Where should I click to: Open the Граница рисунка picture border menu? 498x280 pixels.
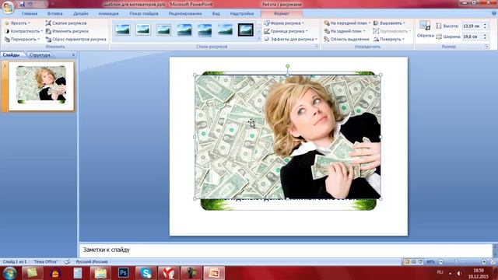pos(286,31)
